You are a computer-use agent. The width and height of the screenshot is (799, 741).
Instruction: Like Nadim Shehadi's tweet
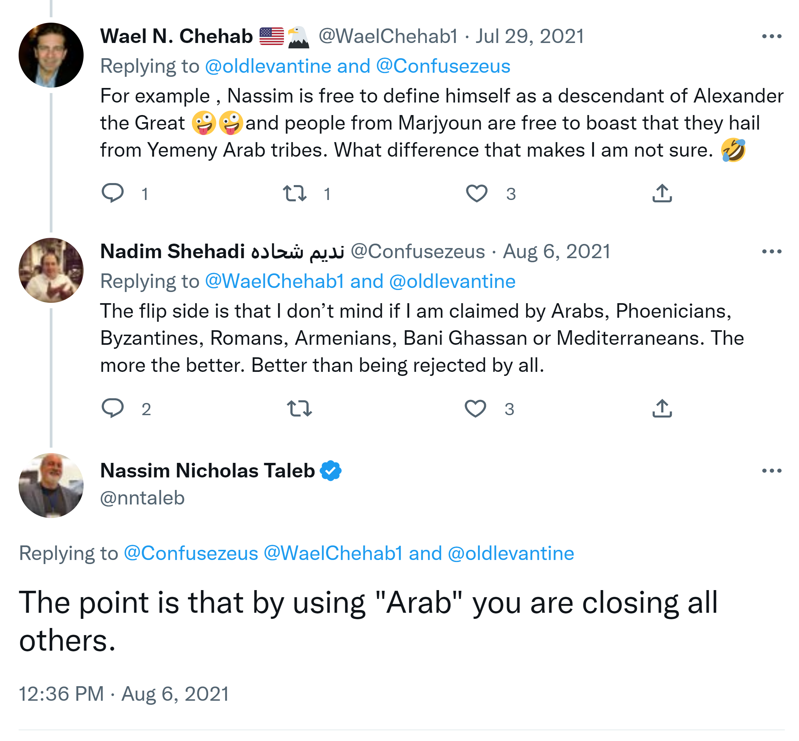coord(475,408)
